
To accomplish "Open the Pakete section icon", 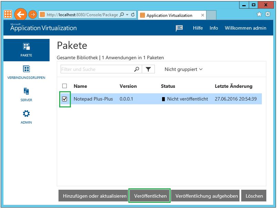I will point(26,47).
